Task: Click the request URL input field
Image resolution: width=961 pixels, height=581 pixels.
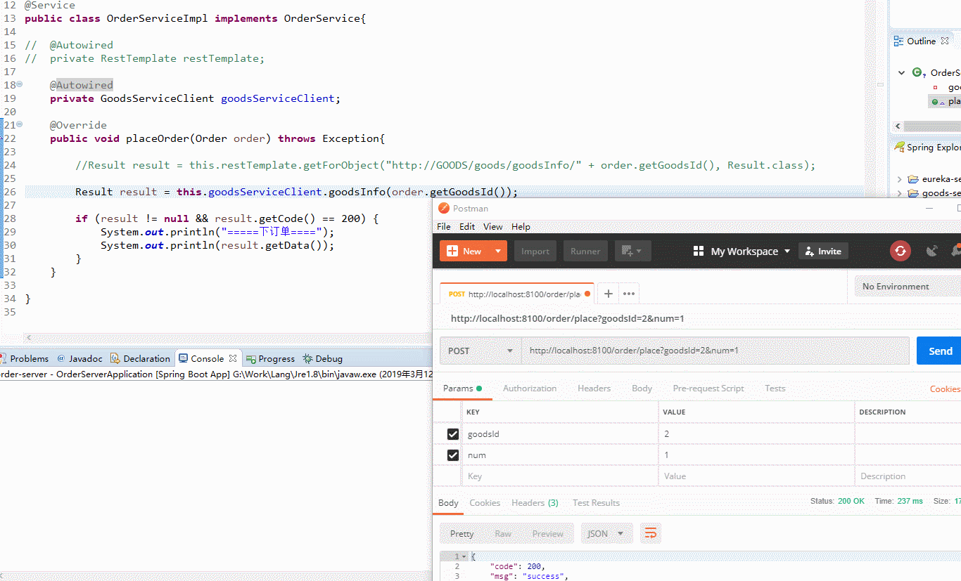Action: 715,351
